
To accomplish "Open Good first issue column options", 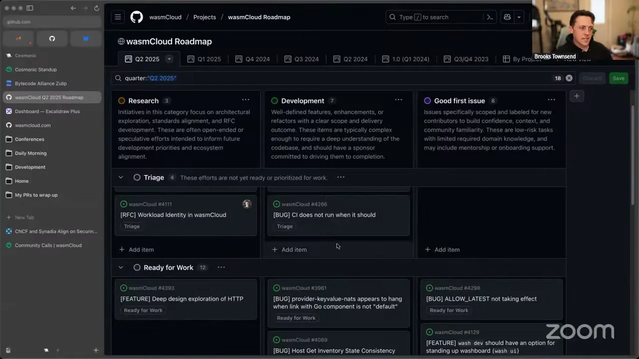I will 551,100.
